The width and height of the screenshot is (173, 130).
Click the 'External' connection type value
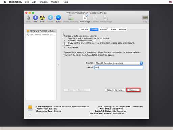[x=58, y=111]
